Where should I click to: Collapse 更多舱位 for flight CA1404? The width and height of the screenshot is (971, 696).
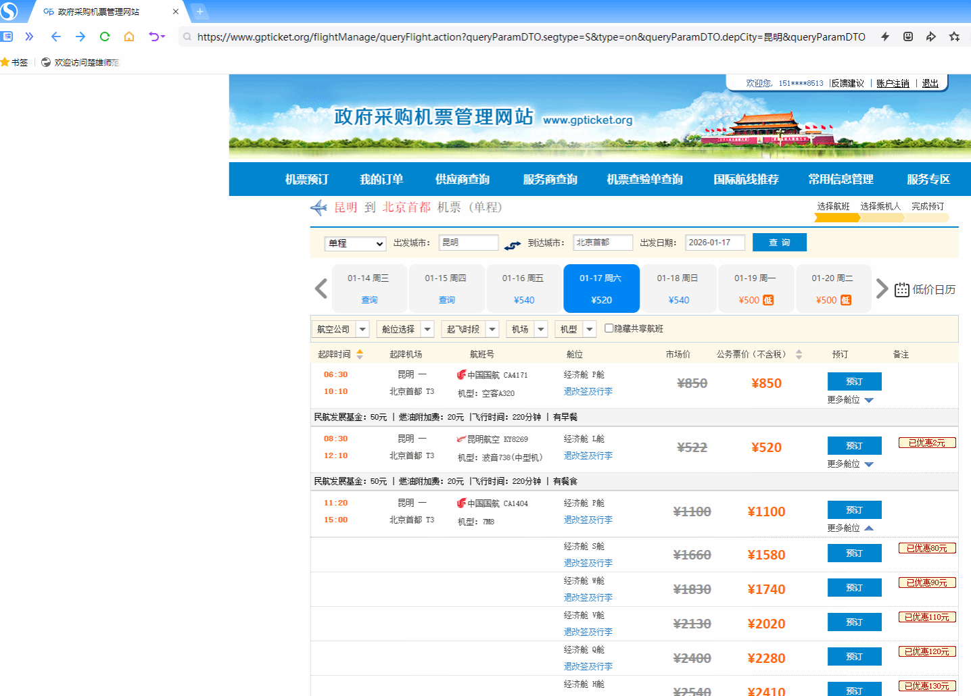click(x=850, y=528)
